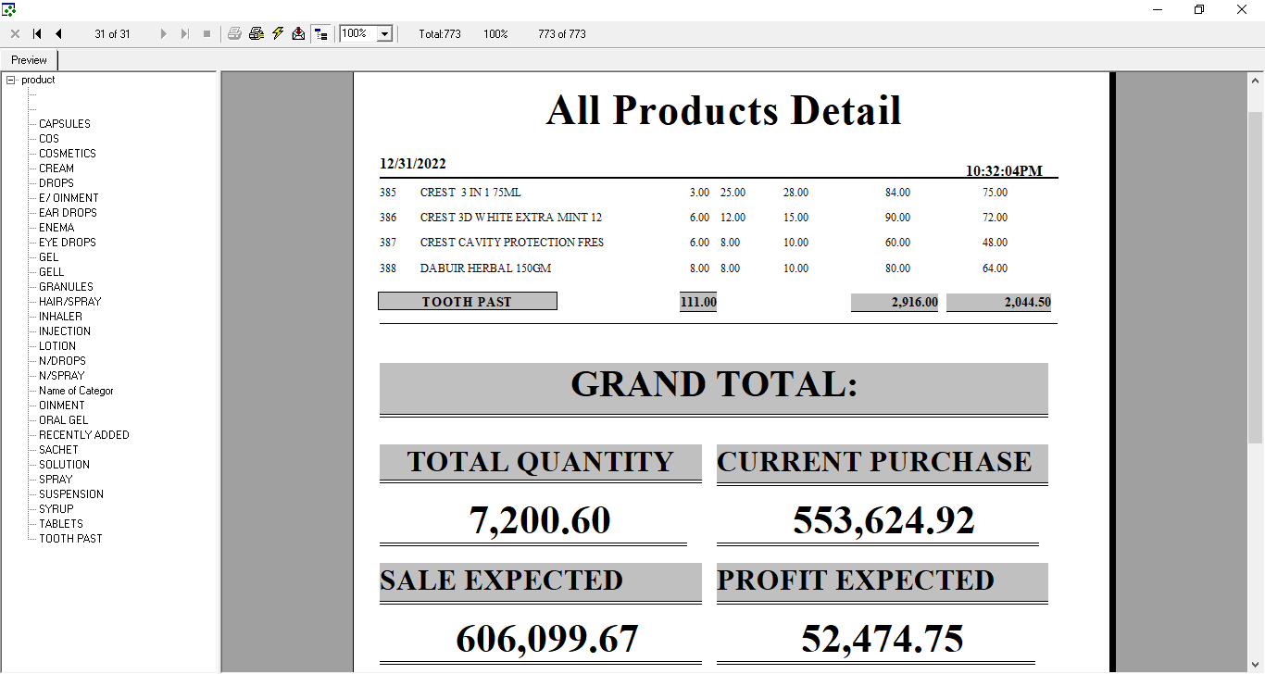Click TOOTH PAST group footer box
The image size is (1265, 674).
(x=468, y=302)
